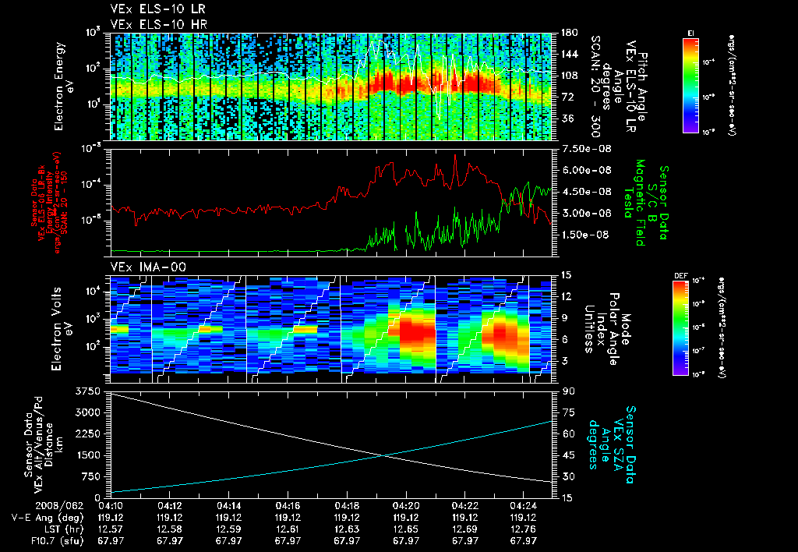Click the red ELS-06 Energy Intensity axis label
The height and width of the screenshot is (552, 798).
48,203
